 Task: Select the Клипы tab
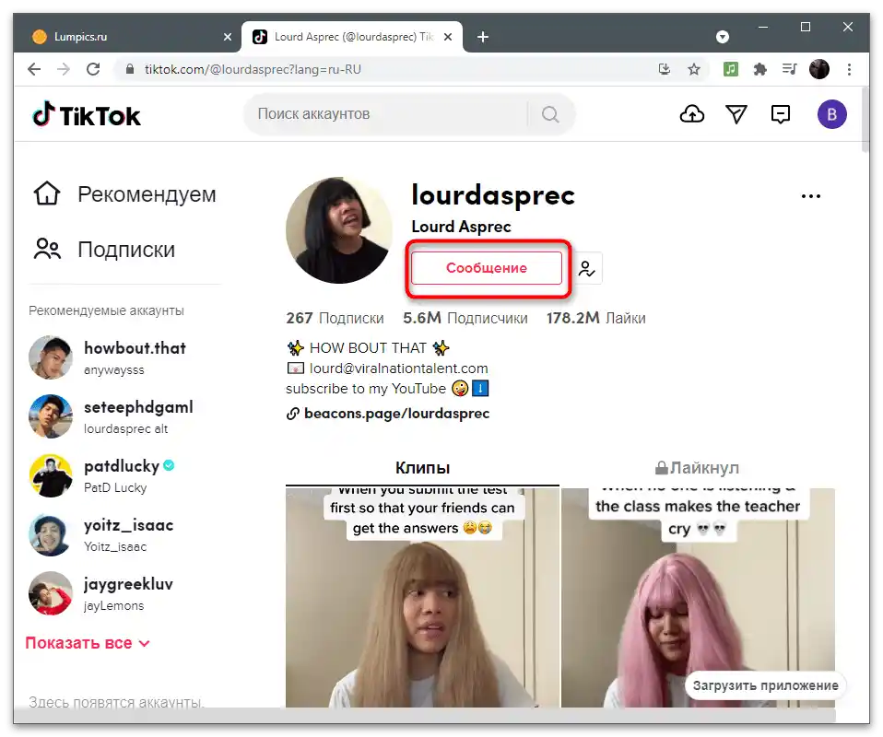pos(422,468)
